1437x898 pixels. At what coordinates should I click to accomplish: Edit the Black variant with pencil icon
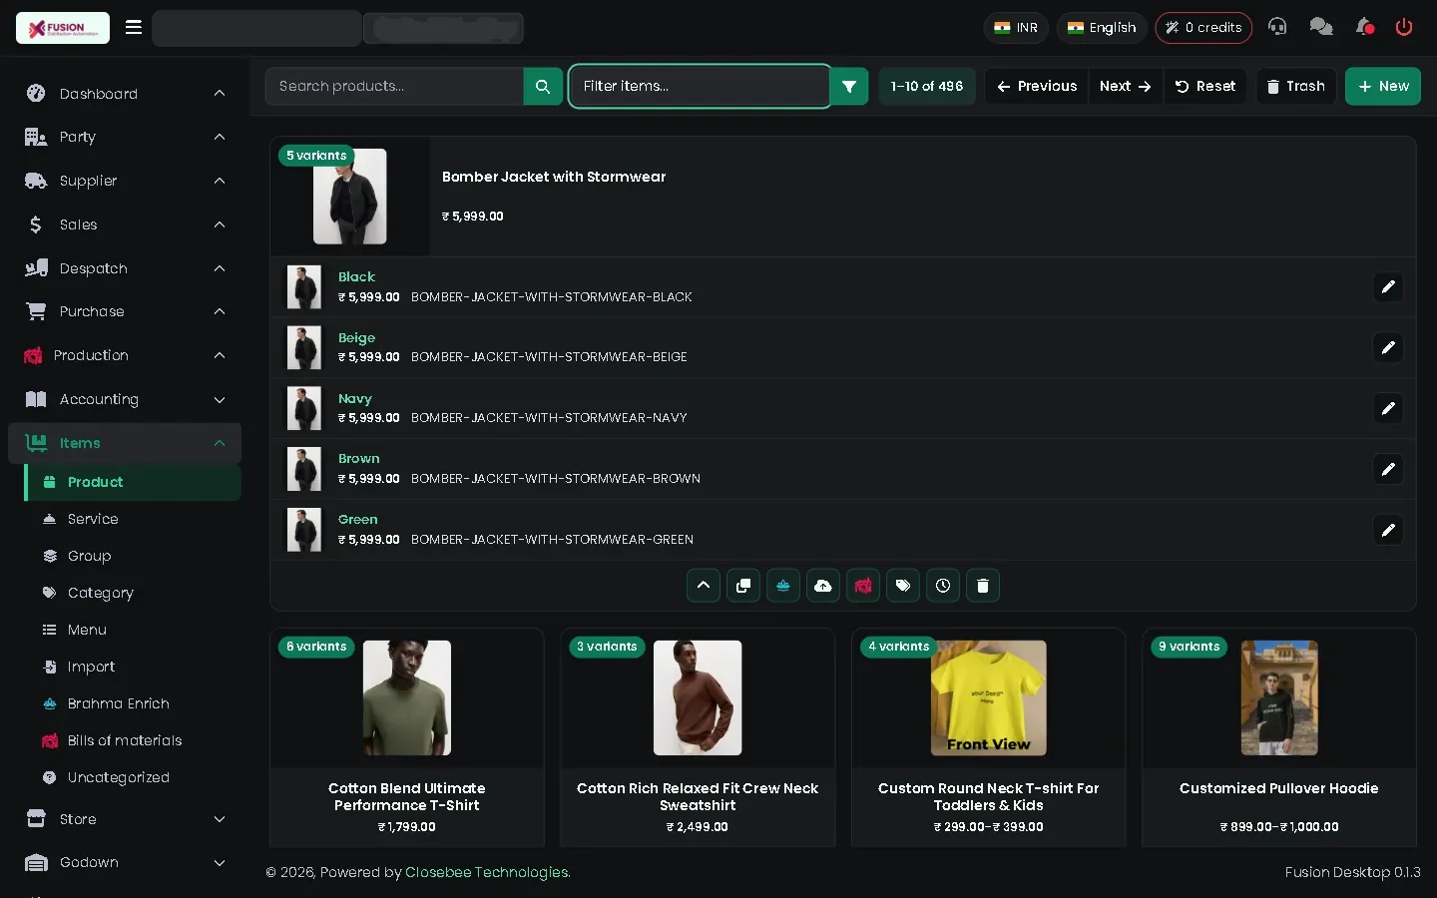click(1388, 287)
